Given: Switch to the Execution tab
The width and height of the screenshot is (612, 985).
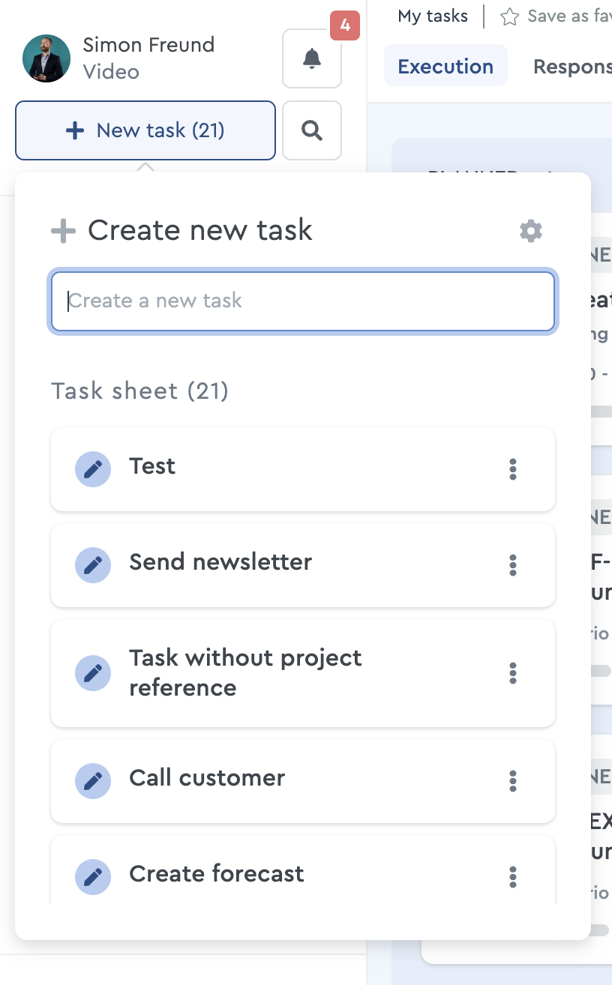Looking at the screenshot, I should point(445,66).
